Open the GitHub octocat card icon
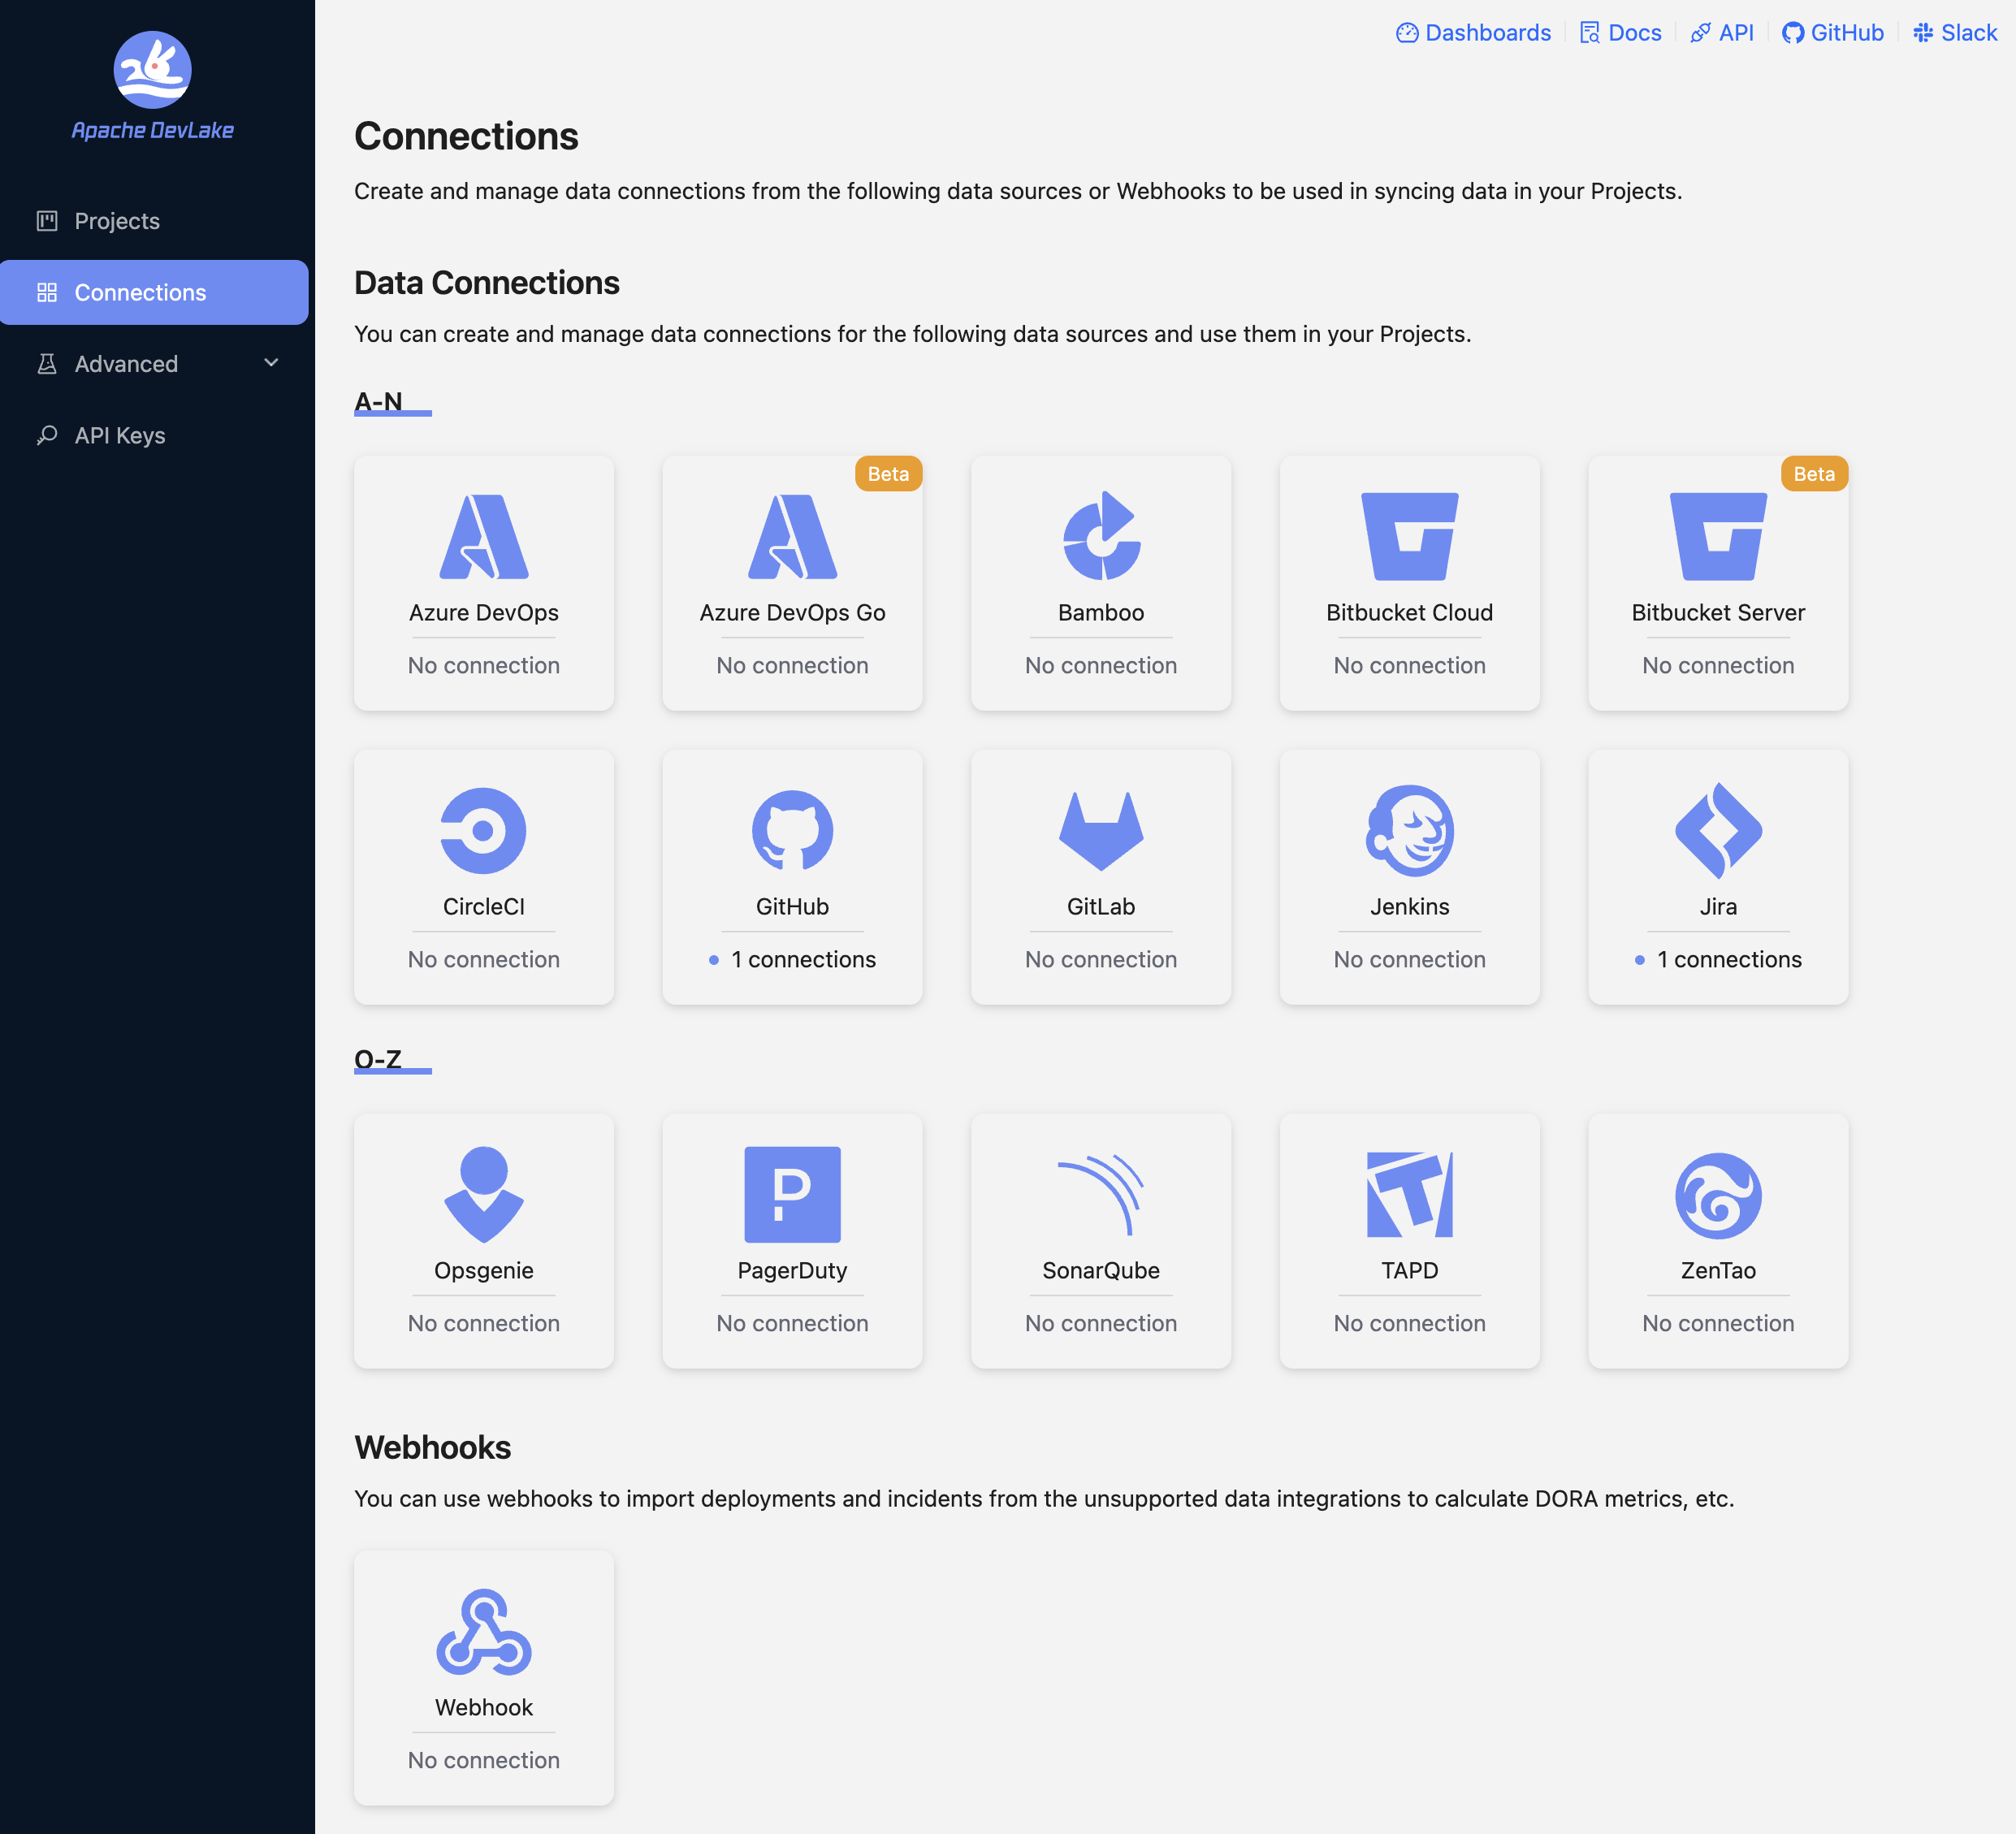 tap(792, 830)
